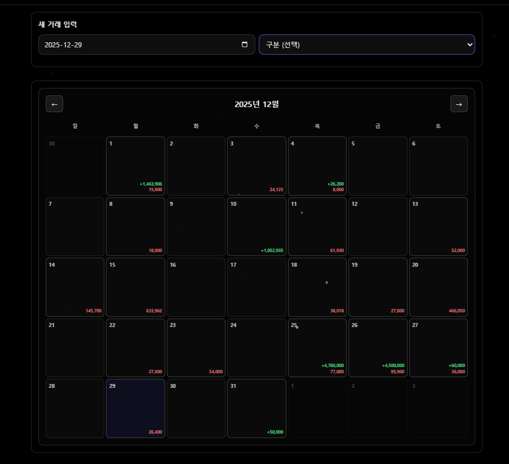Select December 27 with +60,000

tap(439, 348)
